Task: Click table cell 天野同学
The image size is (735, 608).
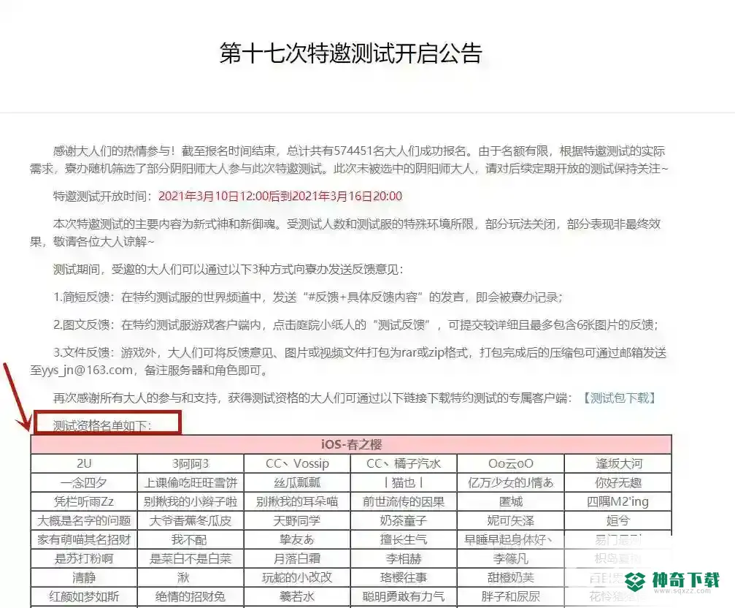Action: click(297, 521)
